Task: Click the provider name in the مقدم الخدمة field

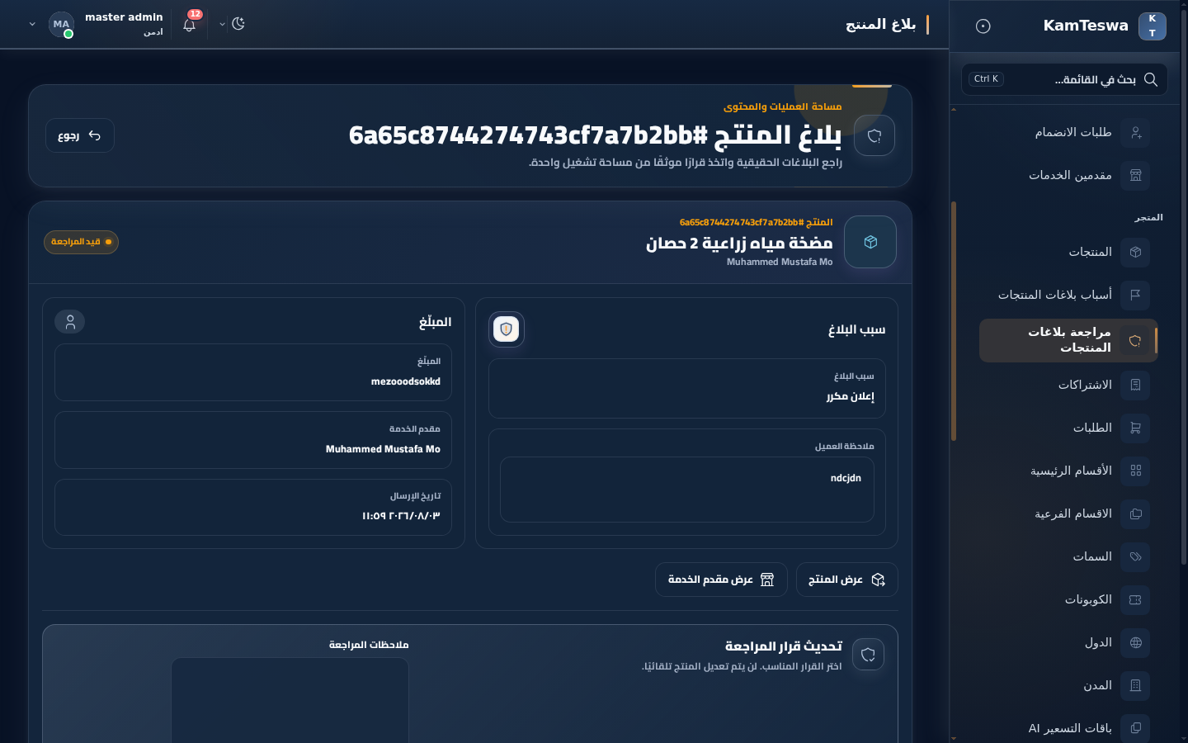Action: pyautogui.click(x=383, y=449)
